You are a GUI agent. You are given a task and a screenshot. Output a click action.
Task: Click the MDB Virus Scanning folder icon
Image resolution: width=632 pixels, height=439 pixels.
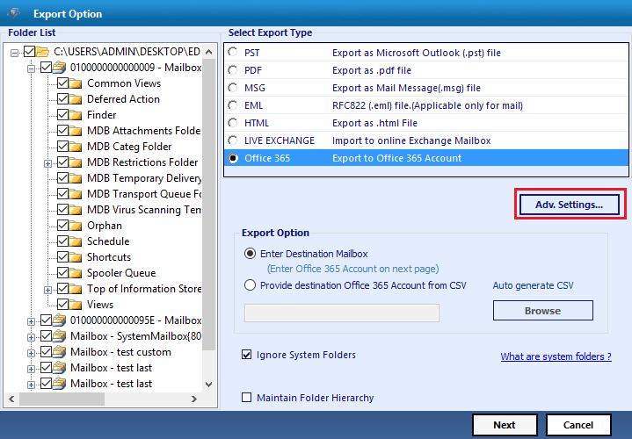coord(76,210)
